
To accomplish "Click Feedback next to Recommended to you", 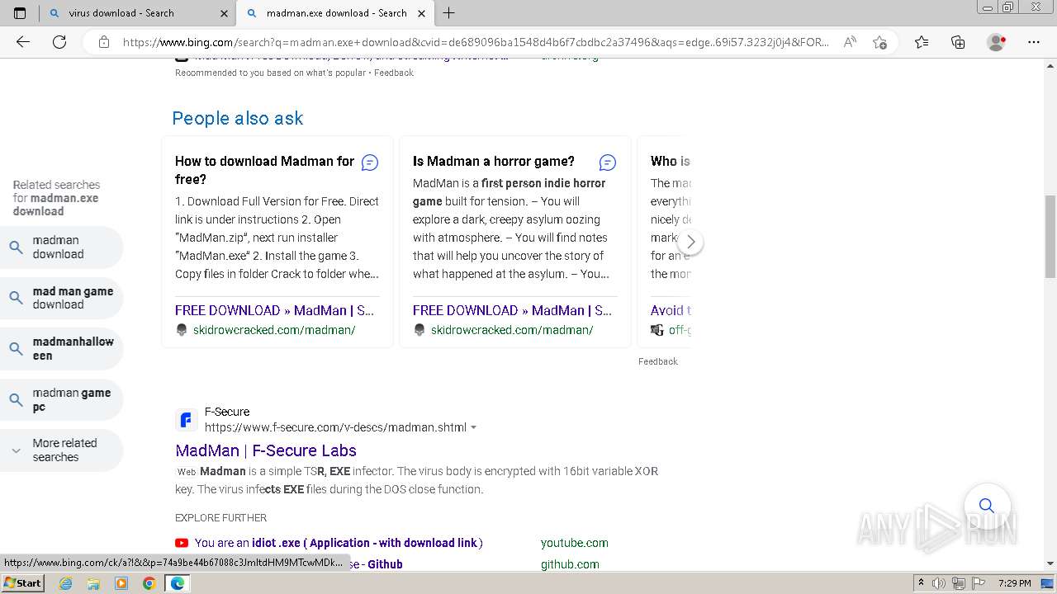I will (x=394, y=73).
